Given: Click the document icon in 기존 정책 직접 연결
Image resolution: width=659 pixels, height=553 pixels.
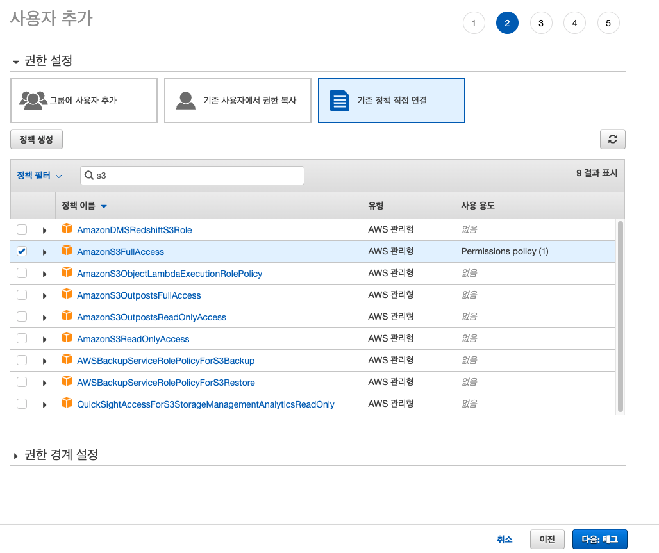Looking at the screenshot, I should pos(340,101).
